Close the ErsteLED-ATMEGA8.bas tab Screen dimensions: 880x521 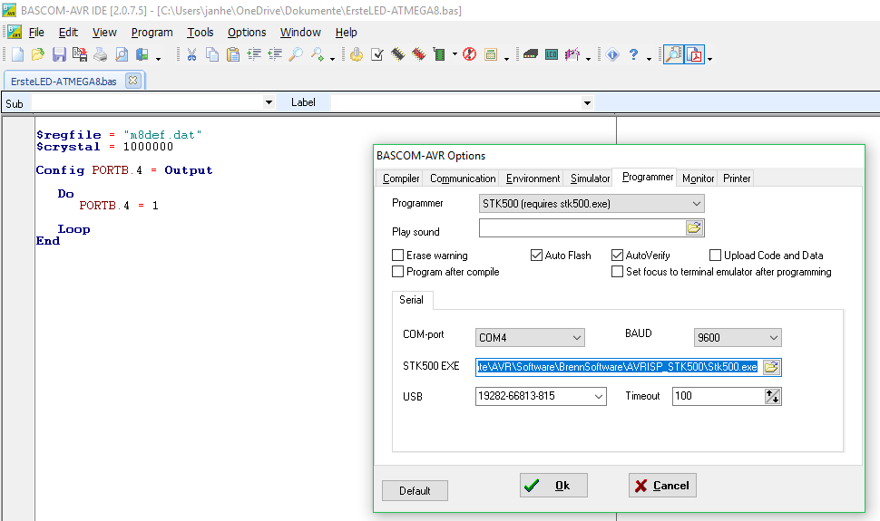[x=132, y=81]
